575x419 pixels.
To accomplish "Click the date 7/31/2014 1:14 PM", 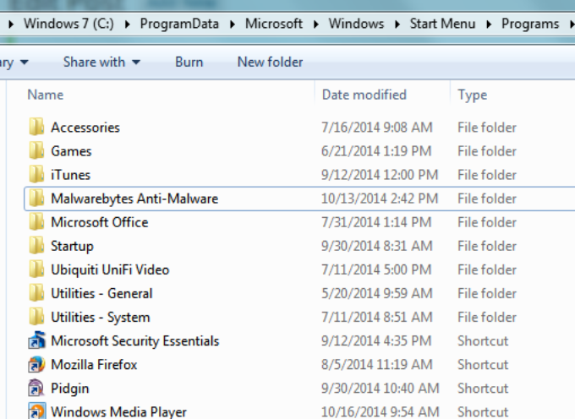I will [x=376, y=222].
